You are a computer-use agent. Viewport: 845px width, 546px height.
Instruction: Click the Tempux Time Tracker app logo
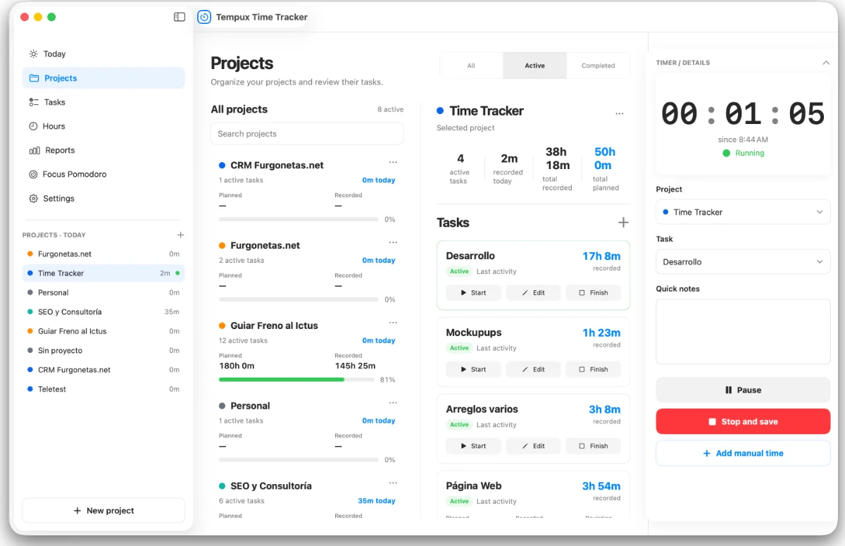coord(204,17)
